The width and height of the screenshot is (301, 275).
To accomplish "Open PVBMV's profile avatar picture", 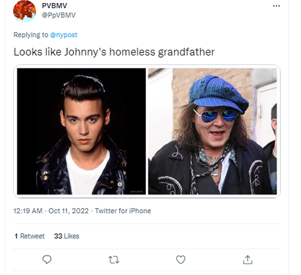I will pyautogui.click(x=24, y=11).
